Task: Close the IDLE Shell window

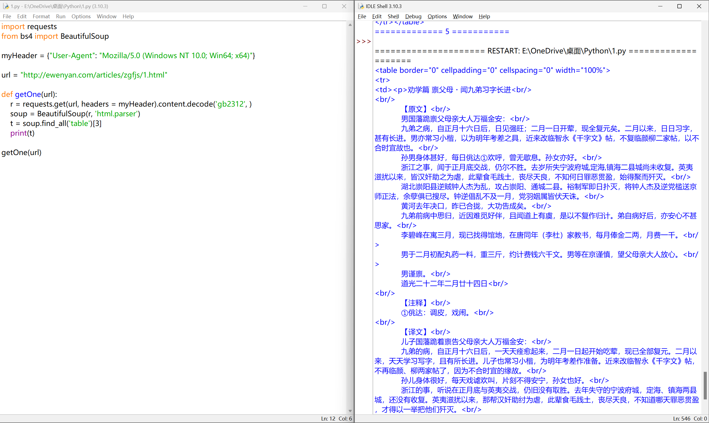Action: click(699, 6)
